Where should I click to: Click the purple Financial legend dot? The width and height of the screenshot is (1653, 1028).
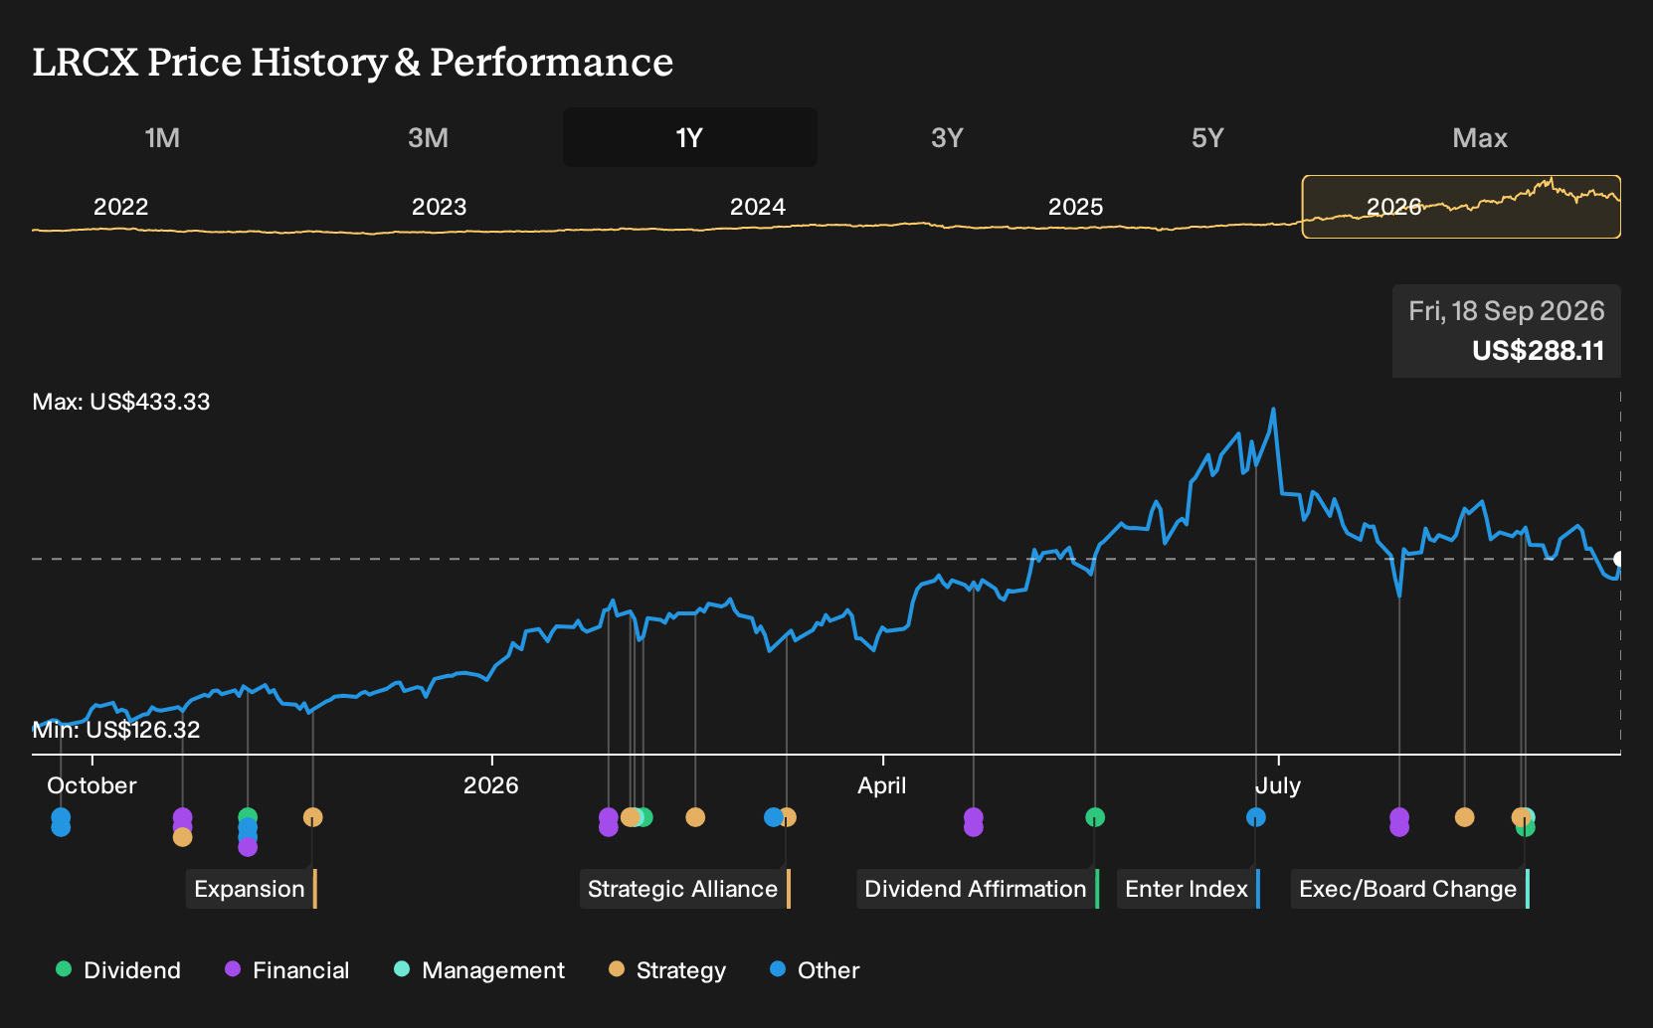click(x=233, y=968)
